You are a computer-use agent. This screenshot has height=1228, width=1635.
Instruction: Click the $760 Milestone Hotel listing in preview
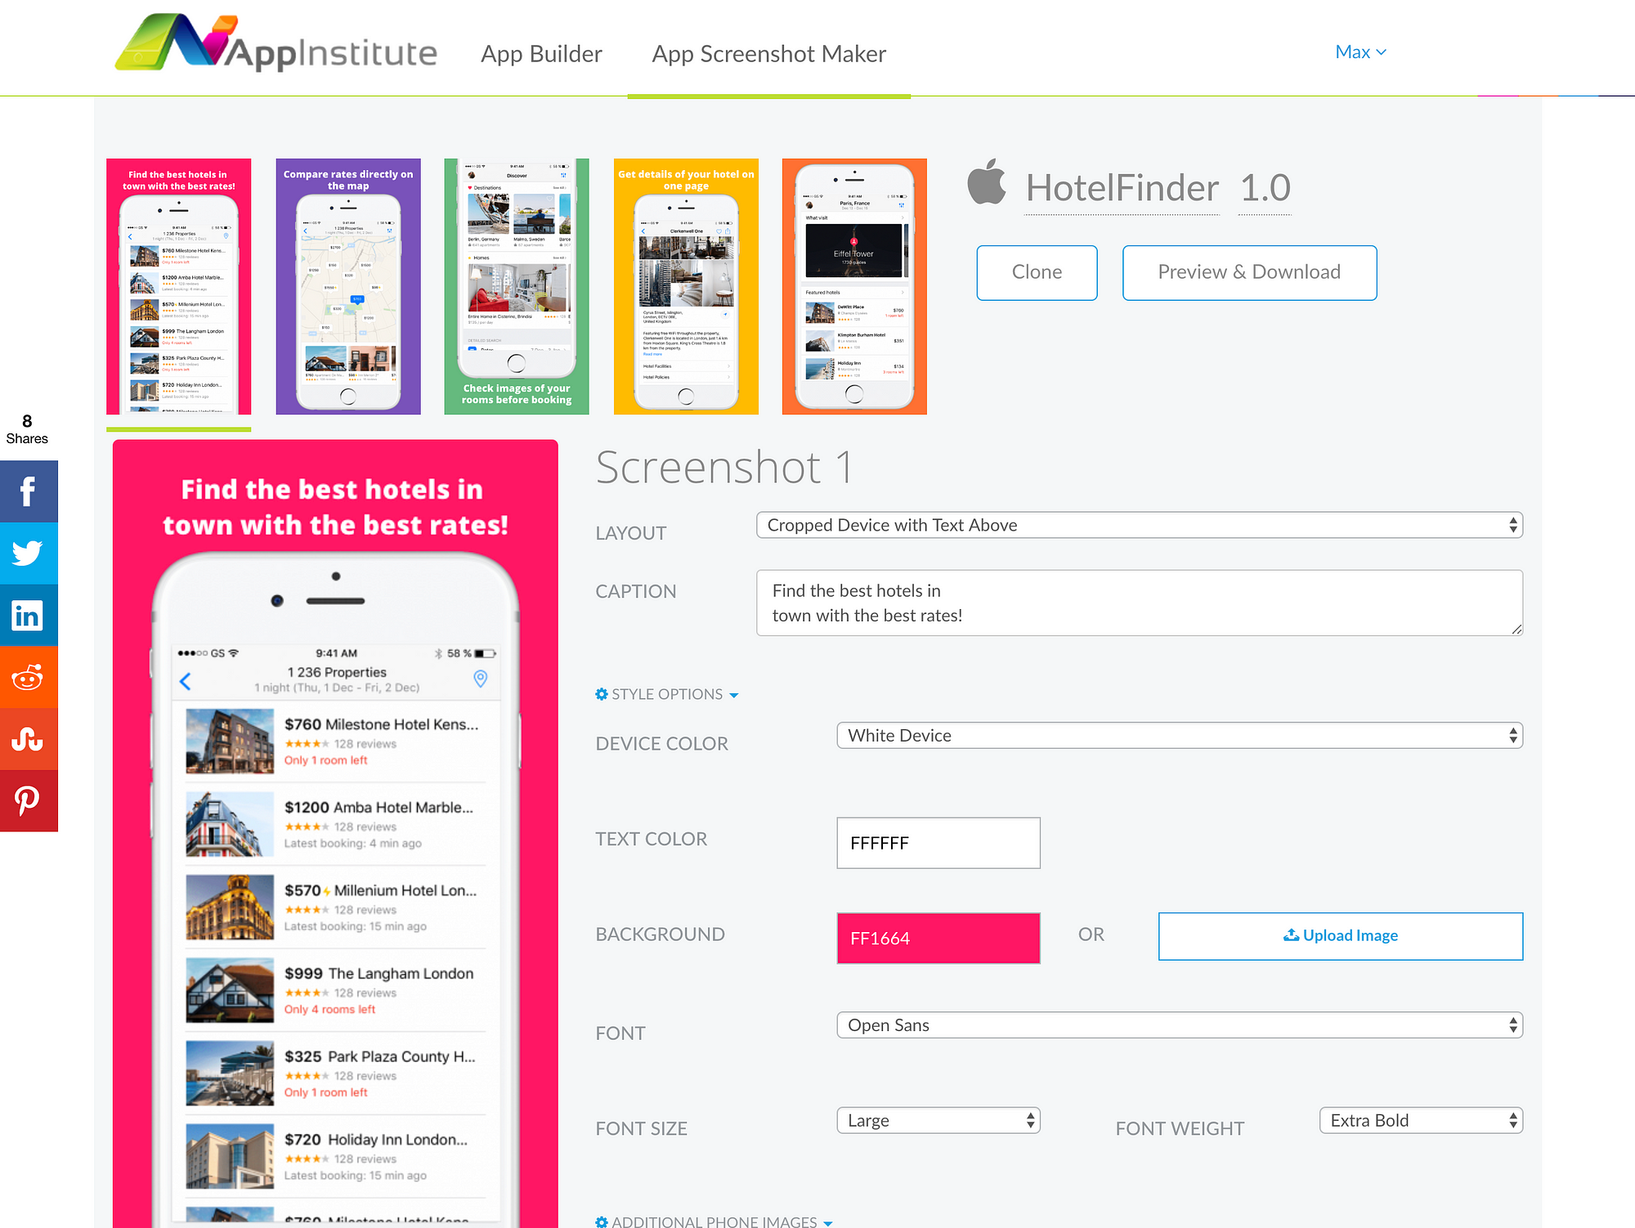coord(336,742)
